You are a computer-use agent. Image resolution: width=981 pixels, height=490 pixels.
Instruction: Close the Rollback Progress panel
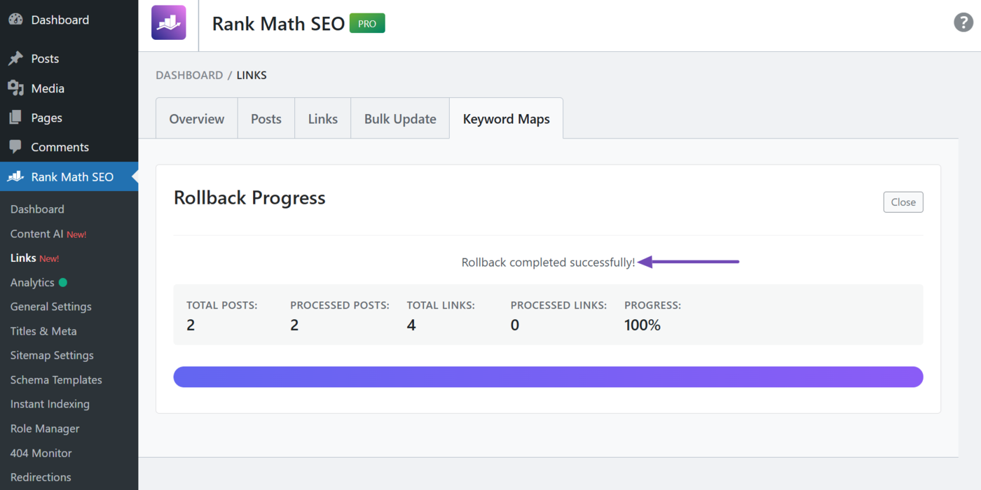coord(903,202)
